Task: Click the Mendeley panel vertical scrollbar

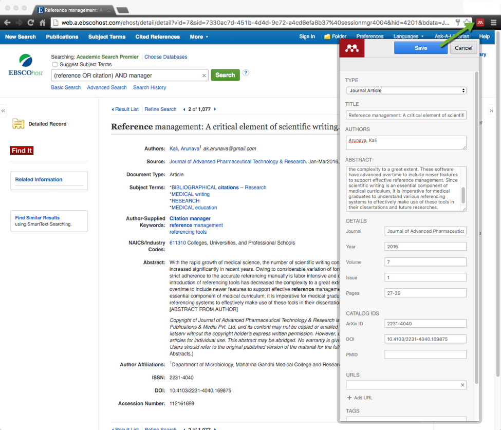Action: [476, 228]
